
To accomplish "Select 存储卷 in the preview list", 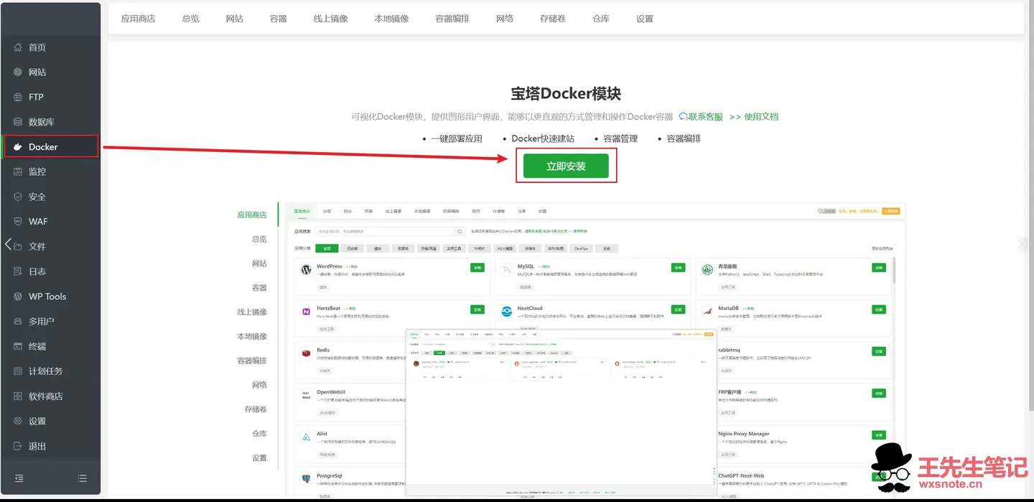I will 256,409.
